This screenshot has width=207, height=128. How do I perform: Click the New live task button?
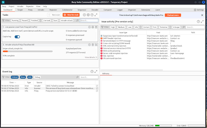pos(71,15)
